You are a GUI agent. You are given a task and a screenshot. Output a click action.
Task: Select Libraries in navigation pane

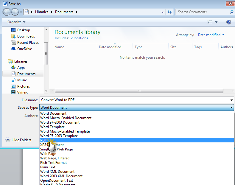pyautogui.click(x=21, y=61)
